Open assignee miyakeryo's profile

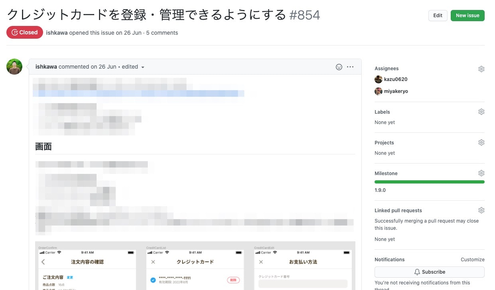point(396,91)
